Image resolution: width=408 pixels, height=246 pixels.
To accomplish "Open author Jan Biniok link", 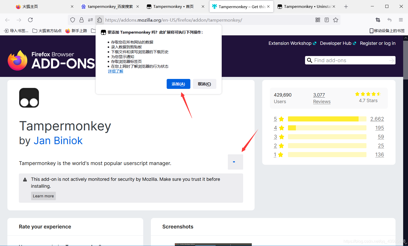I will click(x=58, y=141).
